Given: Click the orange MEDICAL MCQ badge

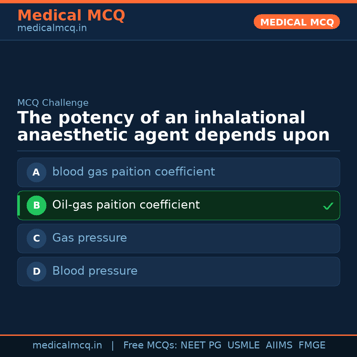Looking at the screenshot, I should point(297,22).
